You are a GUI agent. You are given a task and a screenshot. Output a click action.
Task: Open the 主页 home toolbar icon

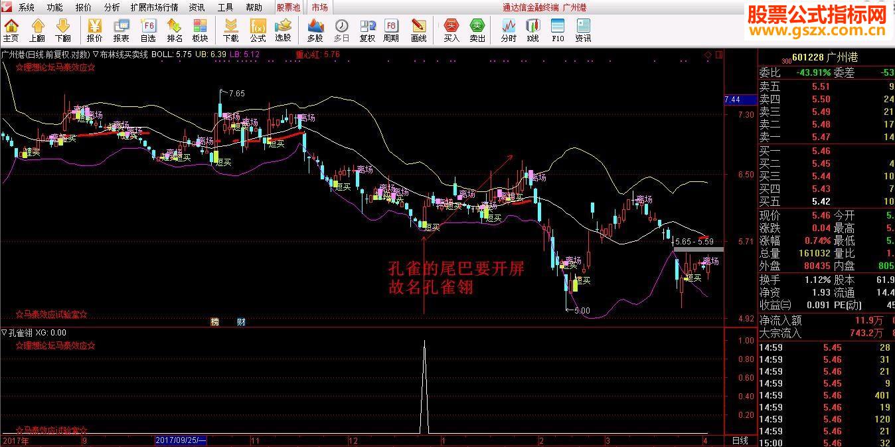[11, 31]
